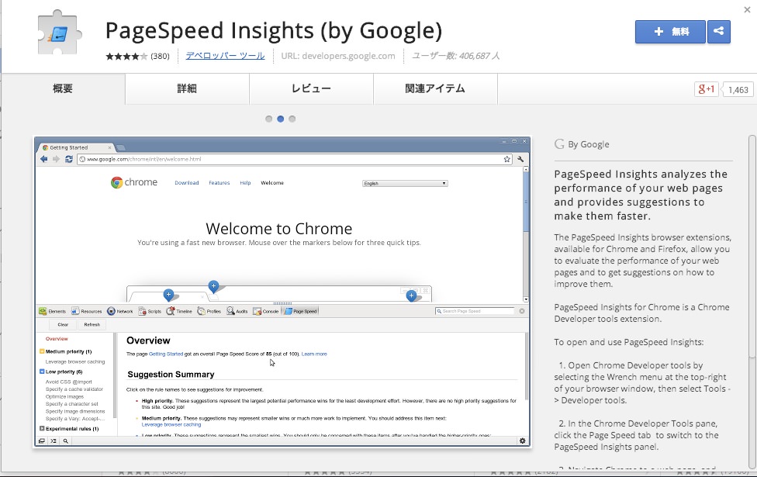Click the bold 'PageSpeed Insights analyzes the performance' summary
Image resolution: width=757 pixels, height=477 pixels.
641,195
